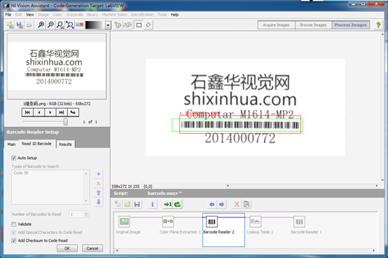Click the Save Script disk icon
The width and height of the screenshot is (388, 258).
(137, 204)
